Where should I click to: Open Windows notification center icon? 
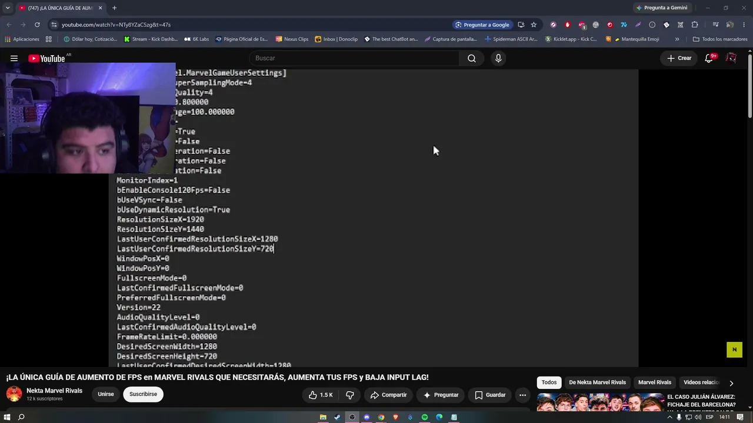point(740,417)
